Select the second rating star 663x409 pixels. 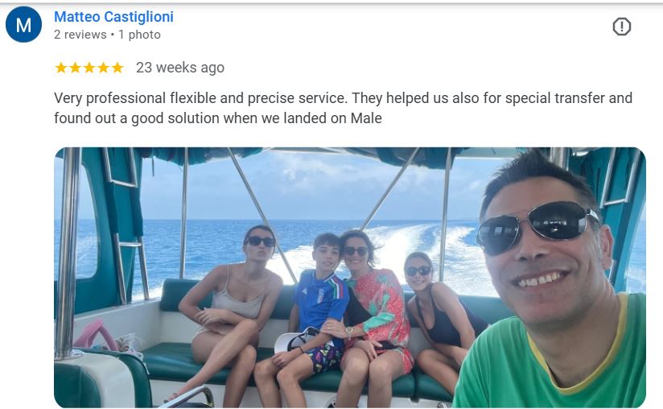pos(75,68)
